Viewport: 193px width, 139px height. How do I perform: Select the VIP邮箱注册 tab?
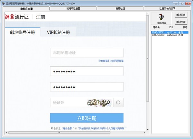(x=58, y=32)
